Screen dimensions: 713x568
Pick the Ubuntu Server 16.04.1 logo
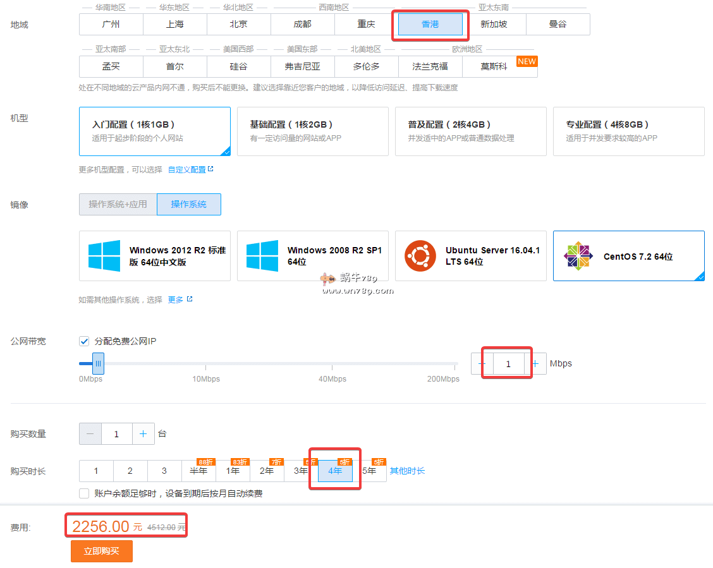point(420,256)
